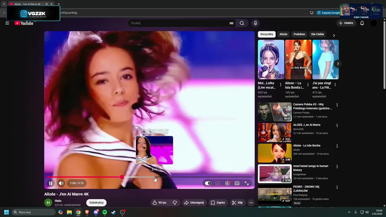Image resolution: width=386 pixels, height=217 pixels.
Task: Enter fullscreen mode
Action: tap(247, 183)
